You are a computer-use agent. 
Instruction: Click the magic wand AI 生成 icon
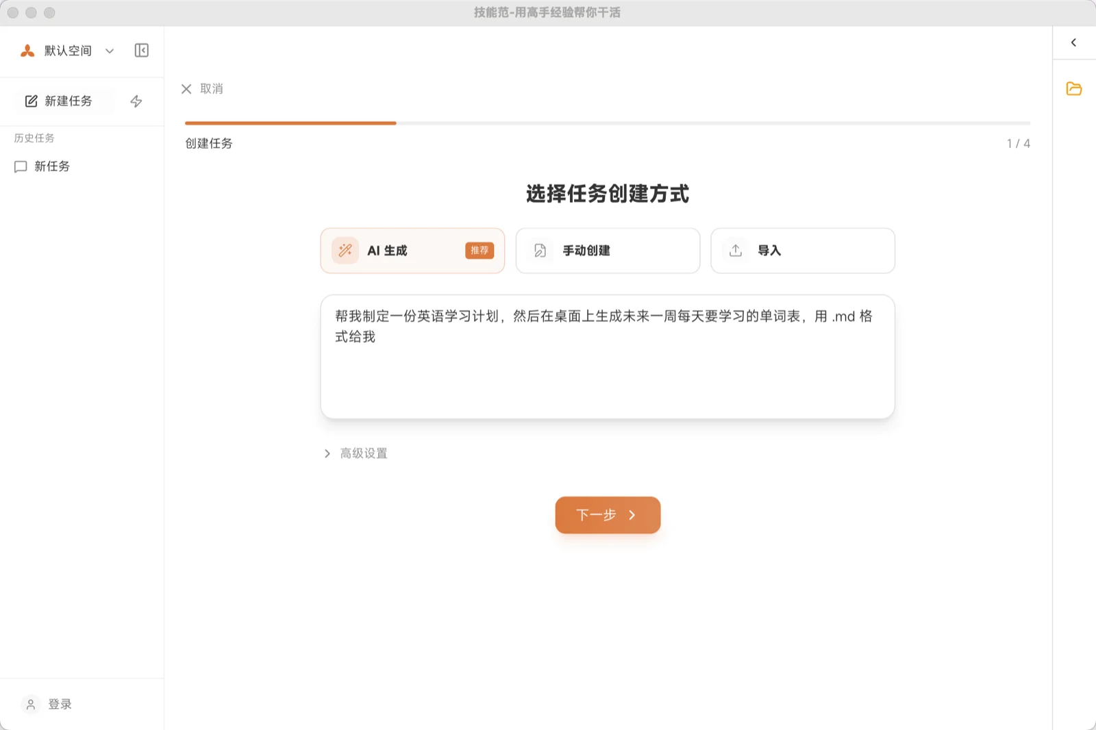pyautogui.click(x=345, y=251)
